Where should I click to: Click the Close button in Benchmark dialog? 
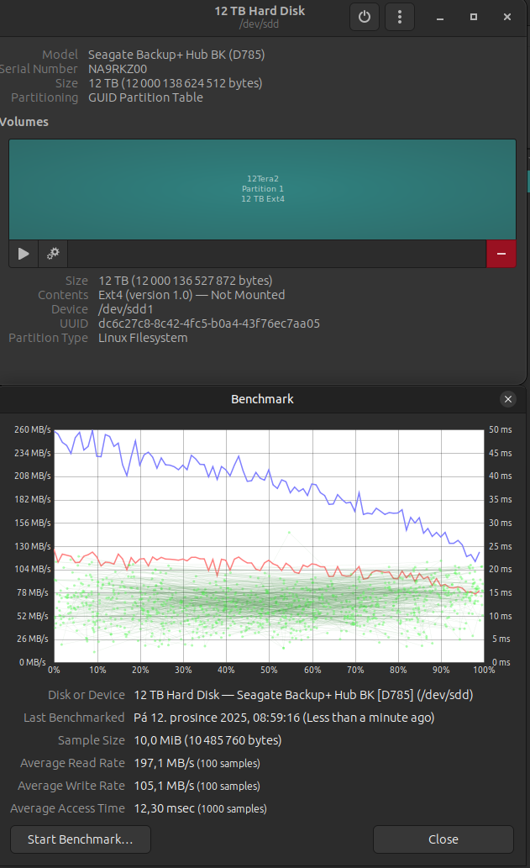click(443, 839)
